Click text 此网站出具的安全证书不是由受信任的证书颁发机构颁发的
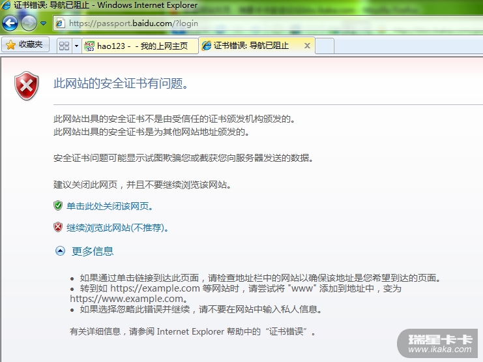Screen dimensions: 483x362 click(174, 119)
